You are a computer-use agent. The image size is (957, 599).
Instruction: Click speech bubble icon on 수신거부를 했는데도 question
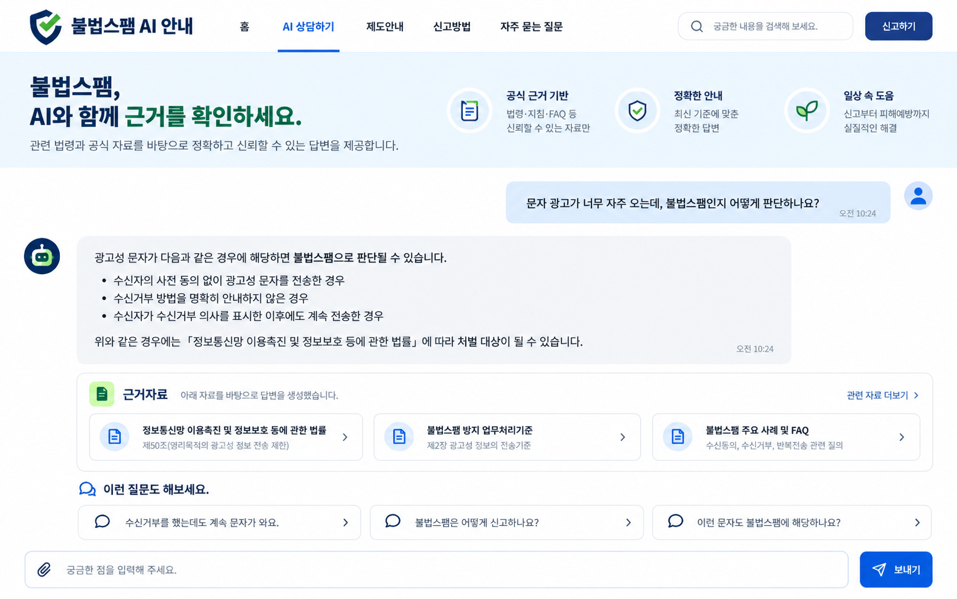click(102, 521)
